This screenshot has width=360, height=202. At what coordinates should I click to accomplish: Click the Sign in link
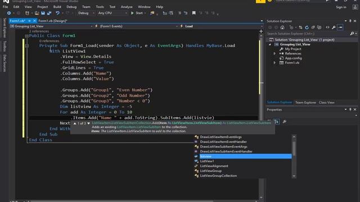tap(341, 7)
